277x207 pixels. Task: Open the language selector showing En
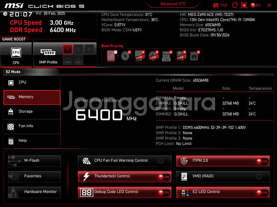[x=255, y=5]
